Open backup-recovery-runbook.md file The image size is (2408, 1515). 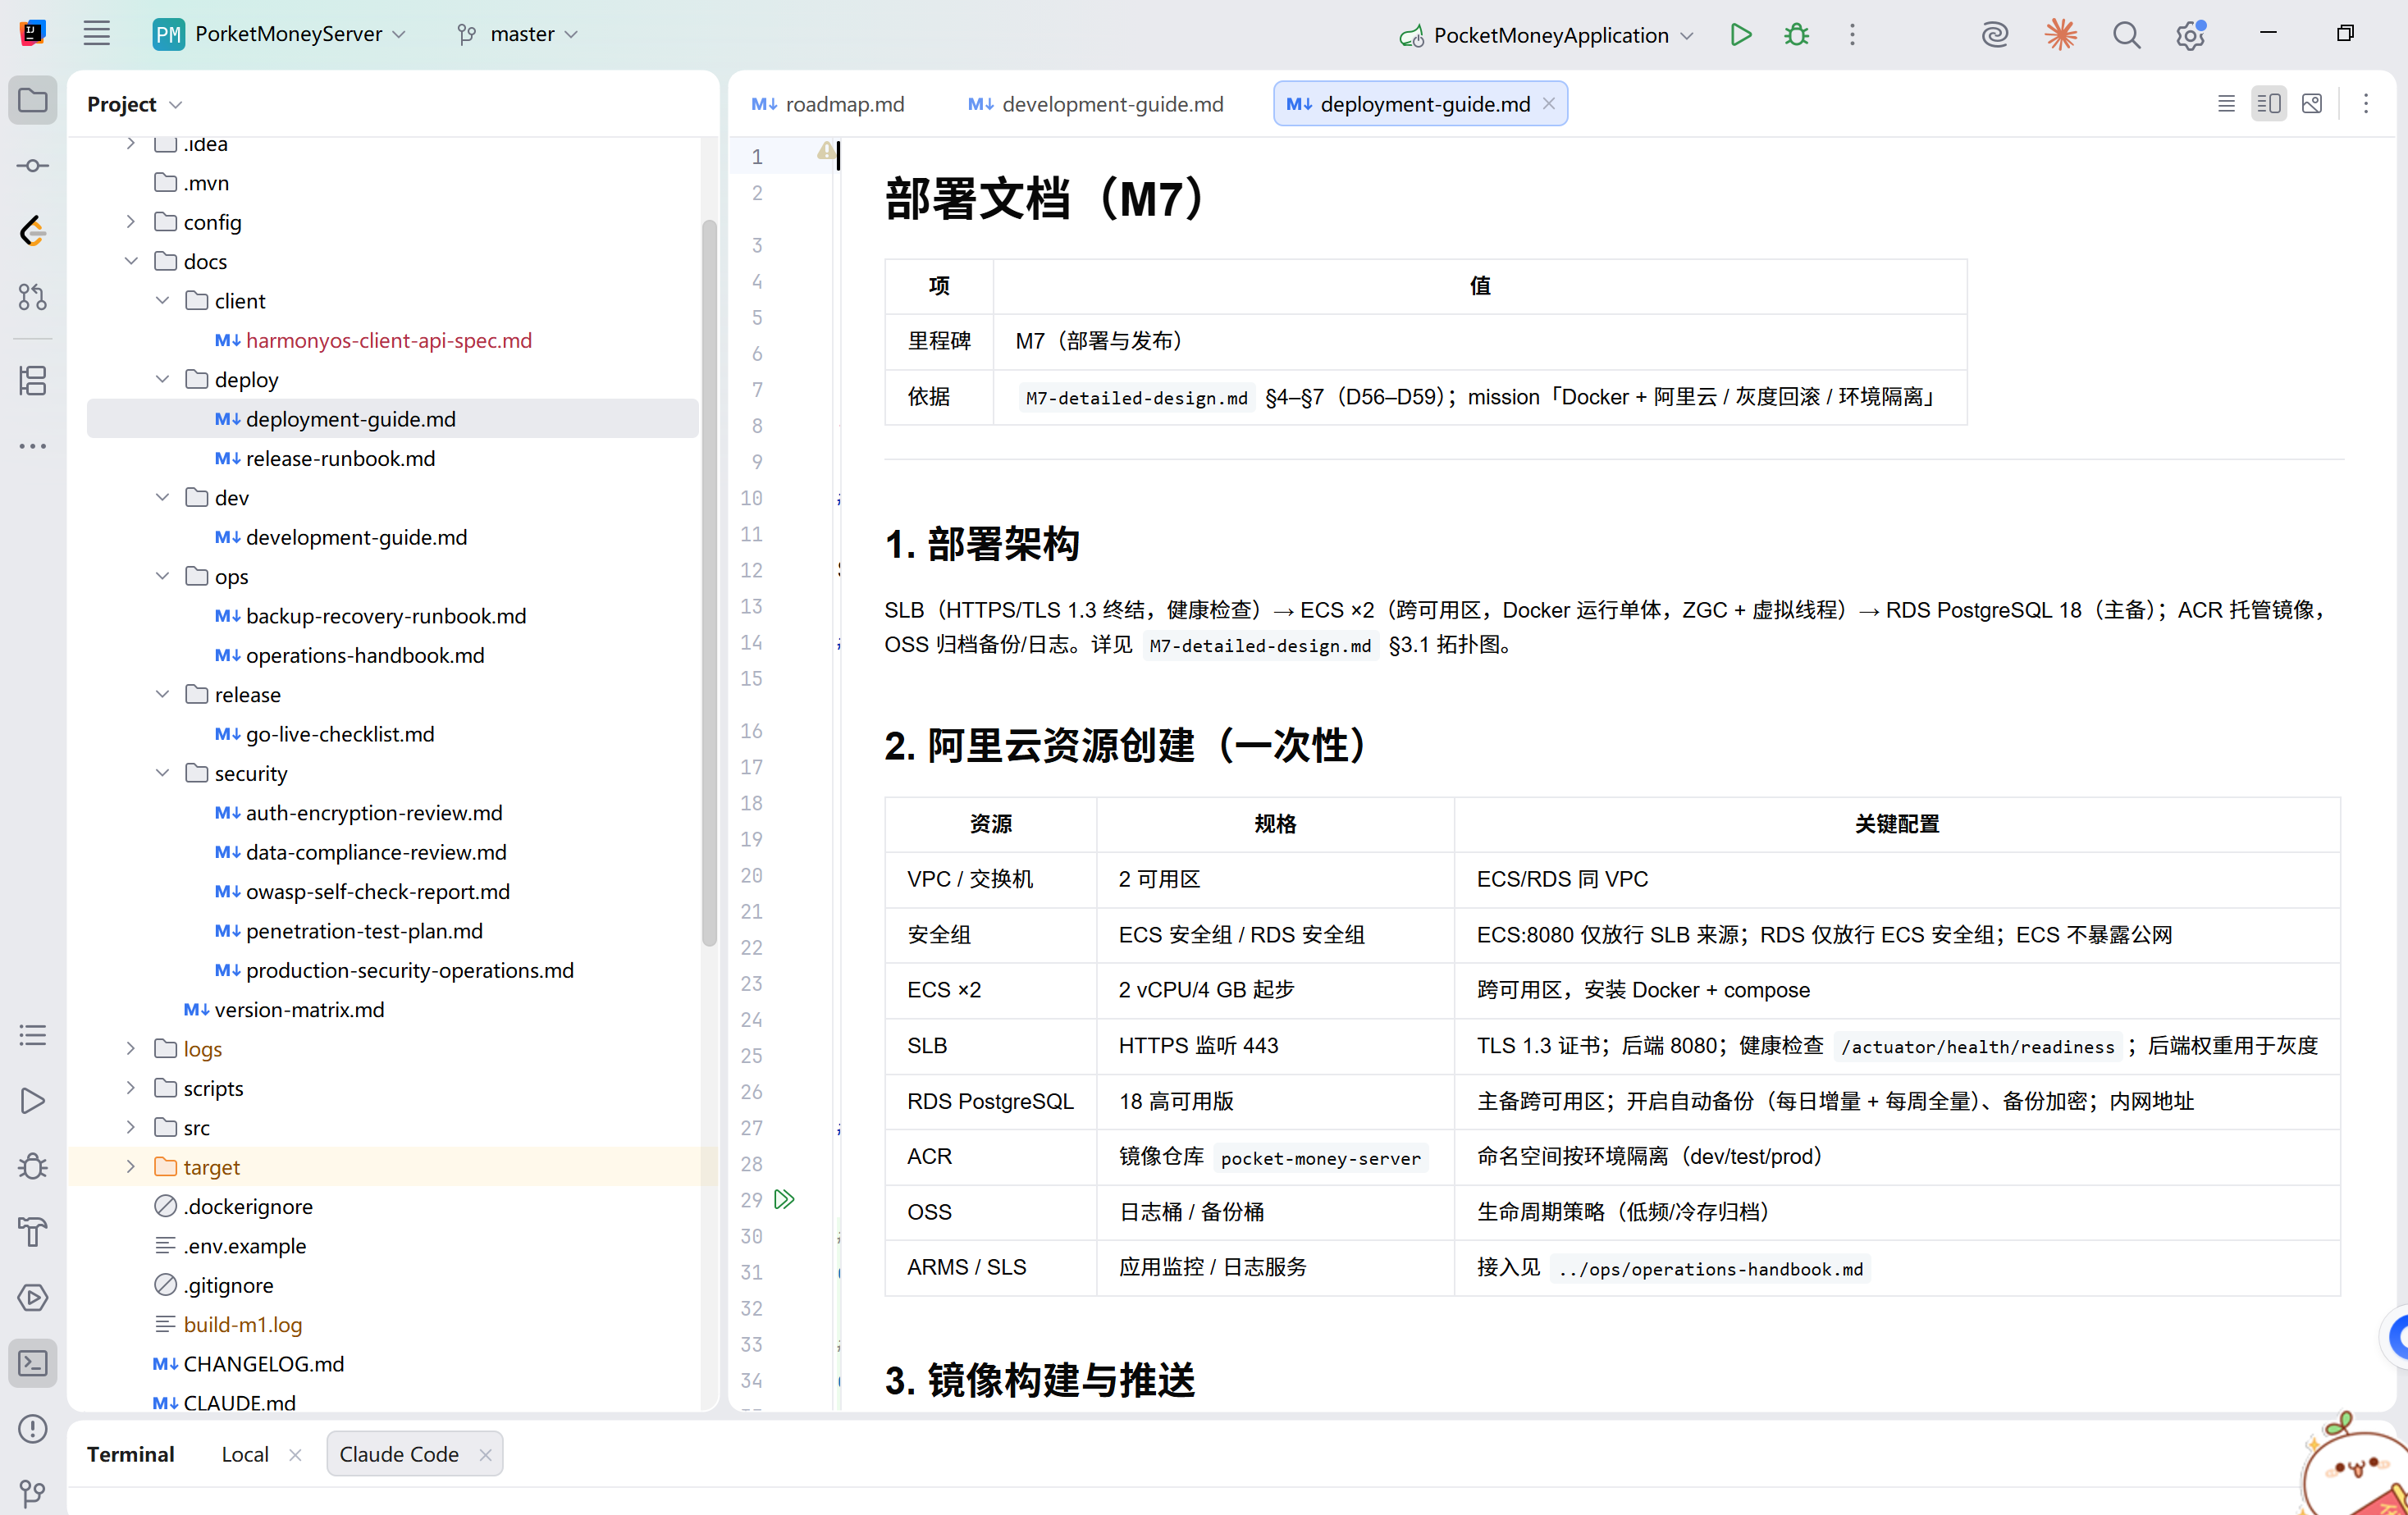click(386, 616)
